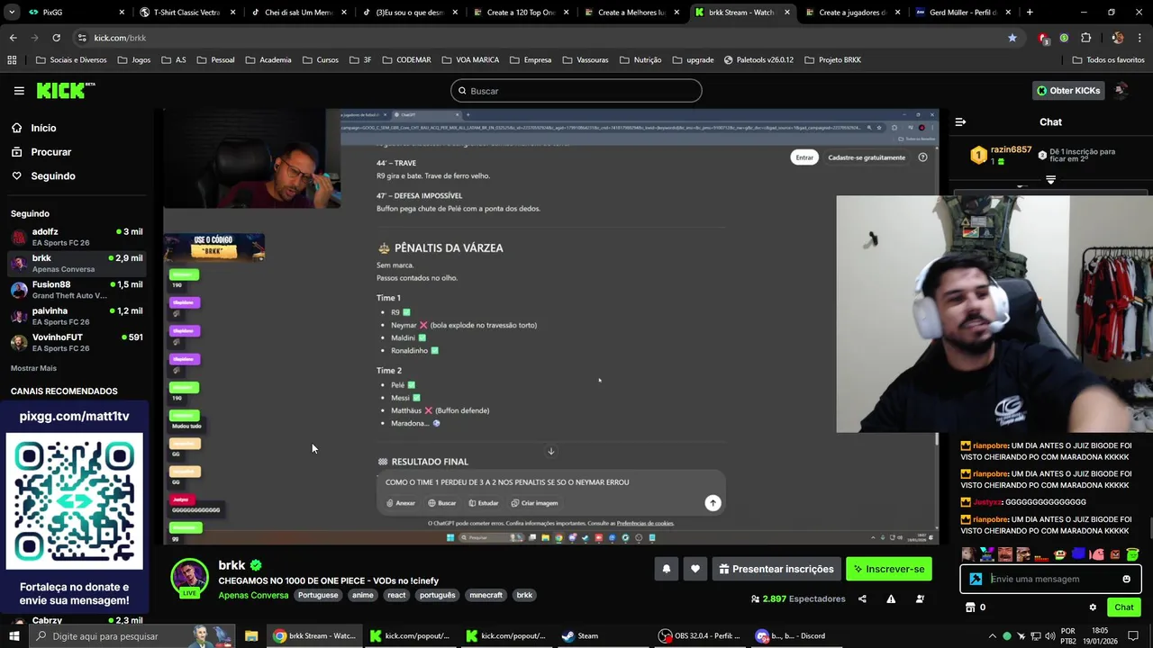Viewport: 1153px width, 648px height.
Task: Open paivinha channel in following list
Action: pos(77,316)
